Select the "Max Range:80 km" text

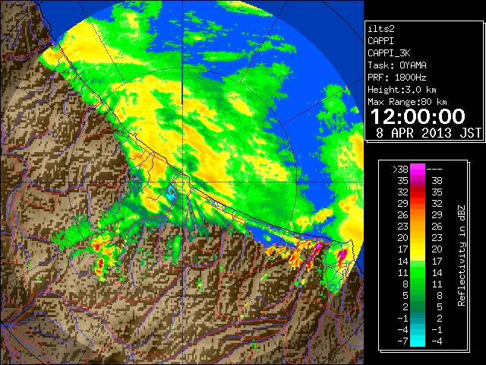tap(407, 102)
